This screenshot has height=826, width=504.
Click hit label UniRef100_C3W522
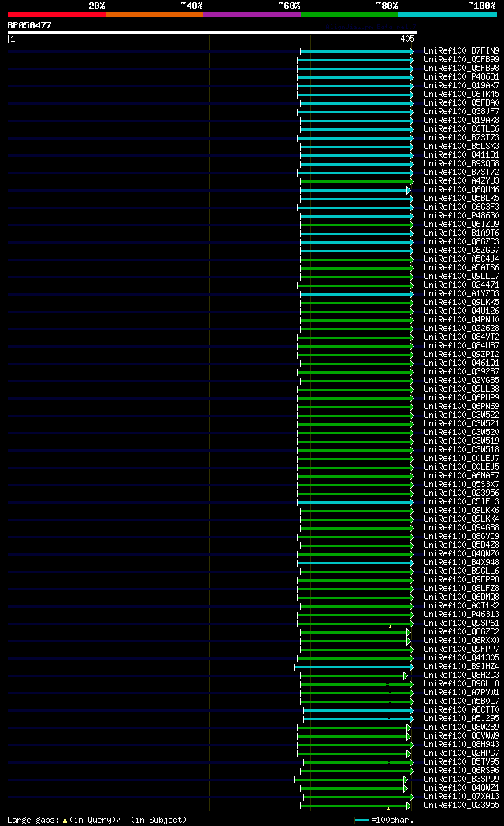point(462,415)
